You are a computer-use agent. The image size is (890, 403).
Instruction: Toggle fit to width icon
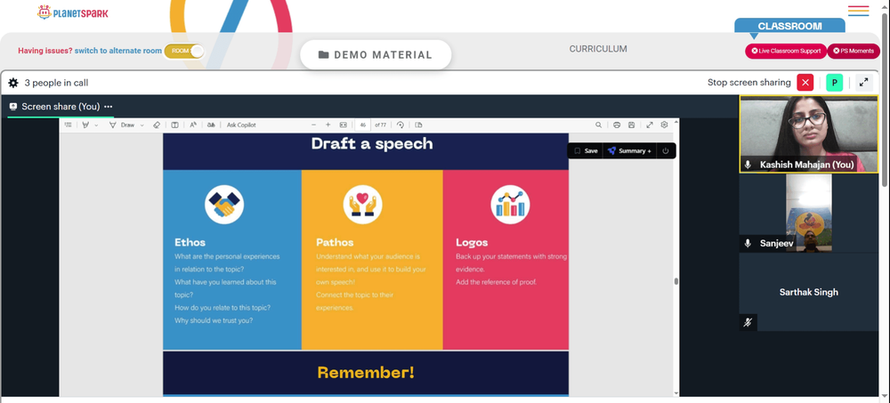pyautogui.click(x=343, y=125)
